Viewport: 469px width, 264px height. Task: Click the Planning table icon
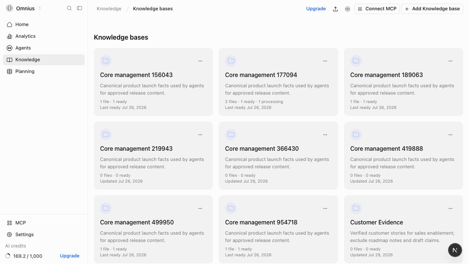10,71
